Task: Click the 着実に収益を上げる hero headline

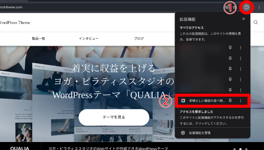Action: [x=114, y=68]
